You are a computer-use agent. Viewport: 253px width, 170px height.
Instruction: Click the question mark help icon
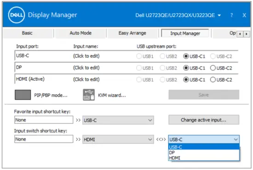click(231, 15)
